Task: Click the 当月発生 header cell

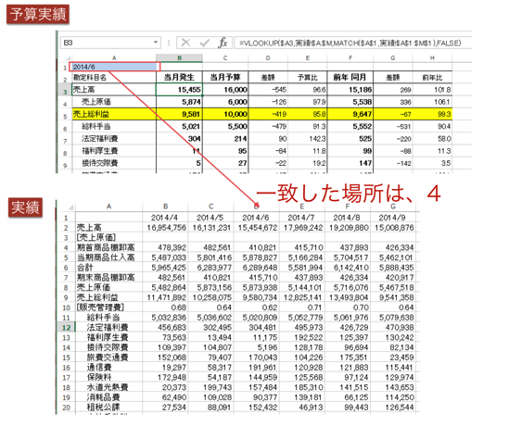Action: (179, 78)
